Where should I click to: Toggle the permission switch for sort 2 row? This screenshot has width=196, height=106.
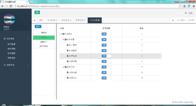pyautogui.click(x=106, y=40)
